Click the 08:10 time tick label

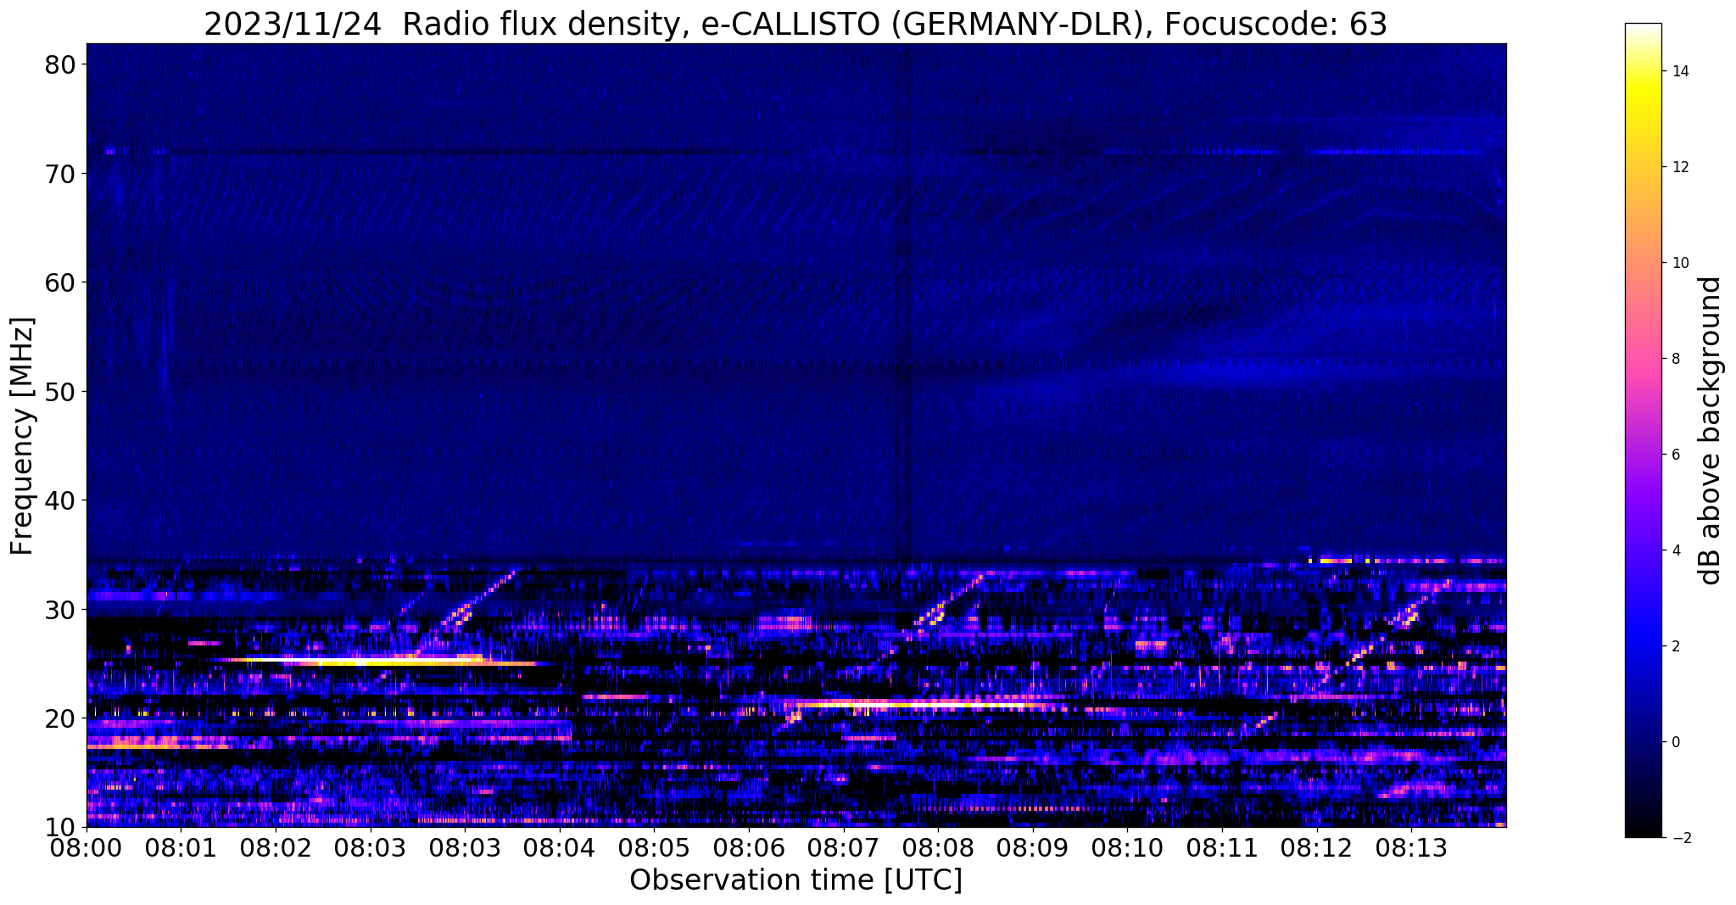coord(1127,848)
